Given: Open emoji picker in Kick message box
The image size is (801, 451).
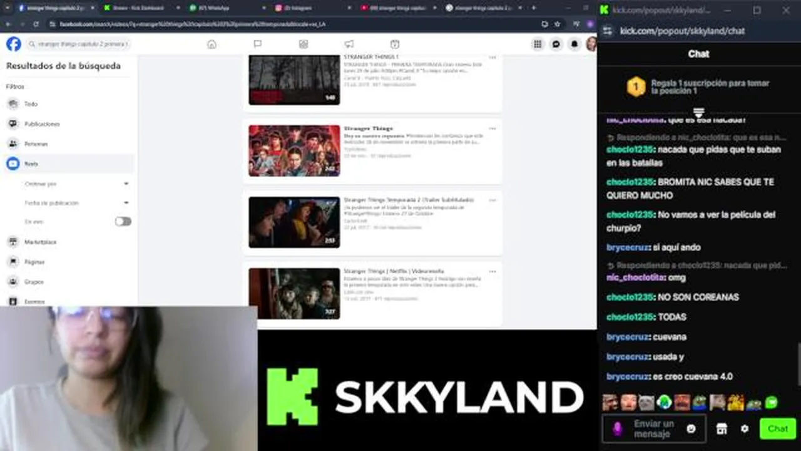Looking at the screenshot, I should (691, 429).
